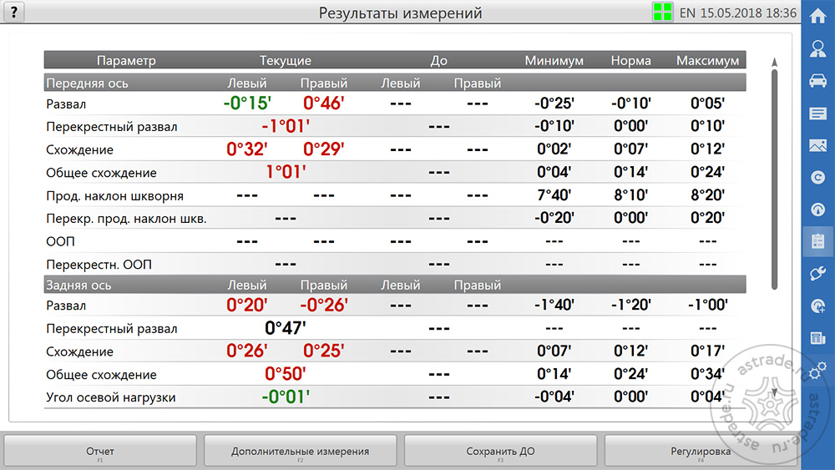Click the Отчет button

pos(100,452)
